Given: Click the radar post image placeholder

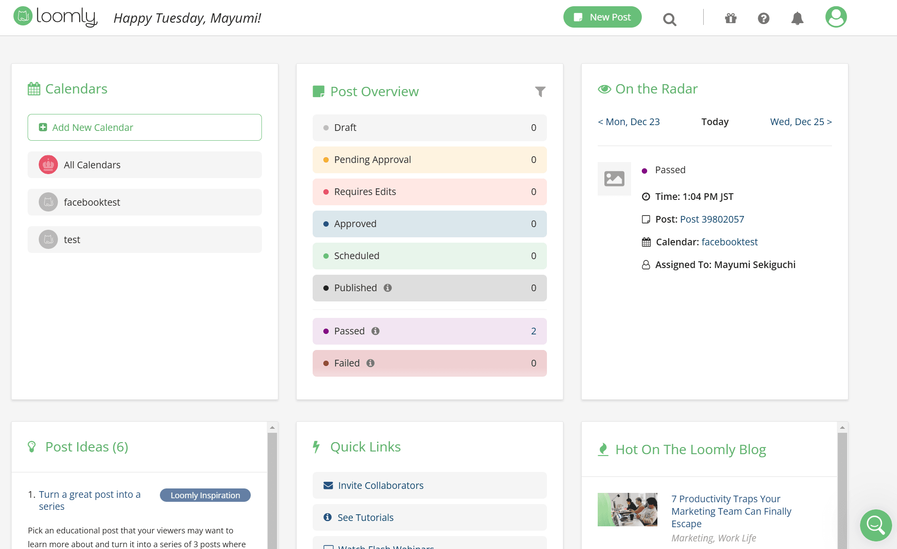Looking at the screenshot, I should coord(614,179).
